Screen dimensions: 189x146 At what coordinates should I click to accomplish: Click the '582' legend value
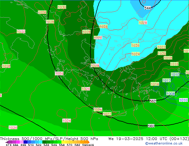tap(77, 145)
